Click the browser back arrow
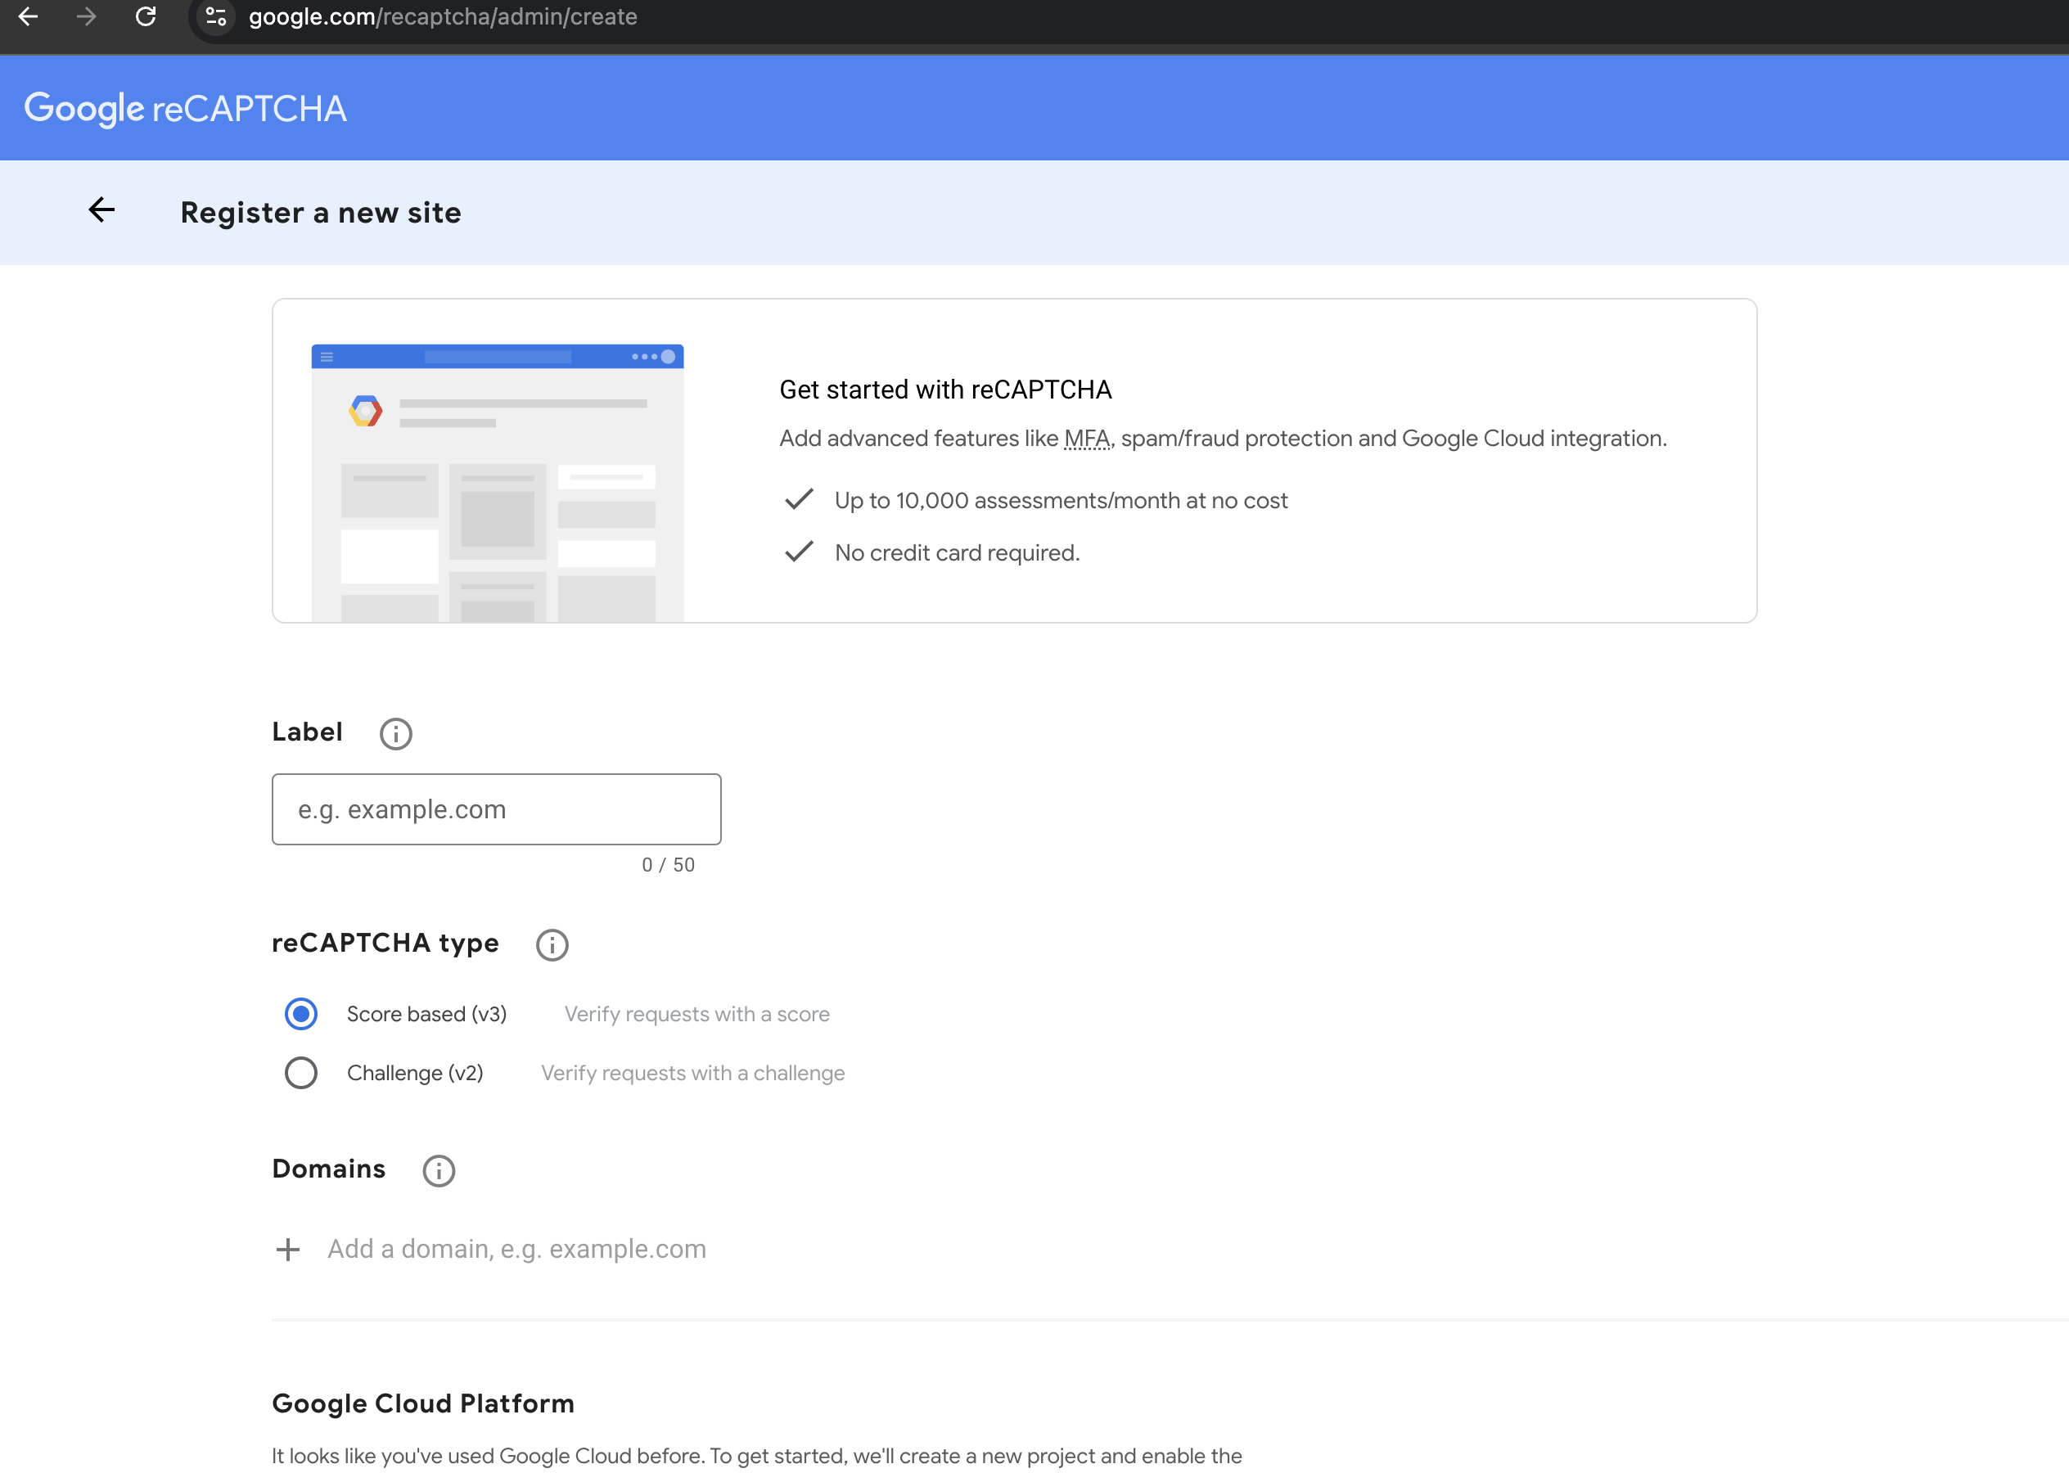The height and width of the screenshot is (1473, 2069). (28, 16)
